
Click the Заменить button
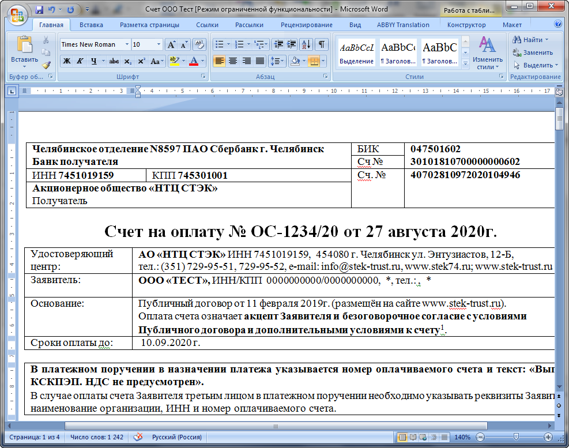coord(533,52)
